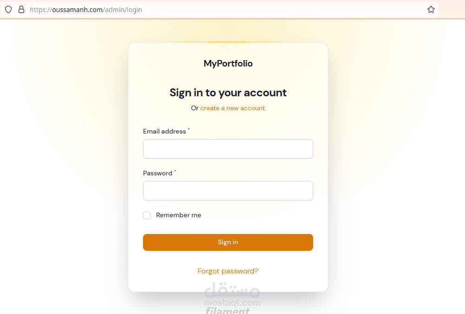Image resolution: width=465 pixels, height=314 pixels.
Task: Tick the Remember me checkbox
Action: [x=147, y=215]
